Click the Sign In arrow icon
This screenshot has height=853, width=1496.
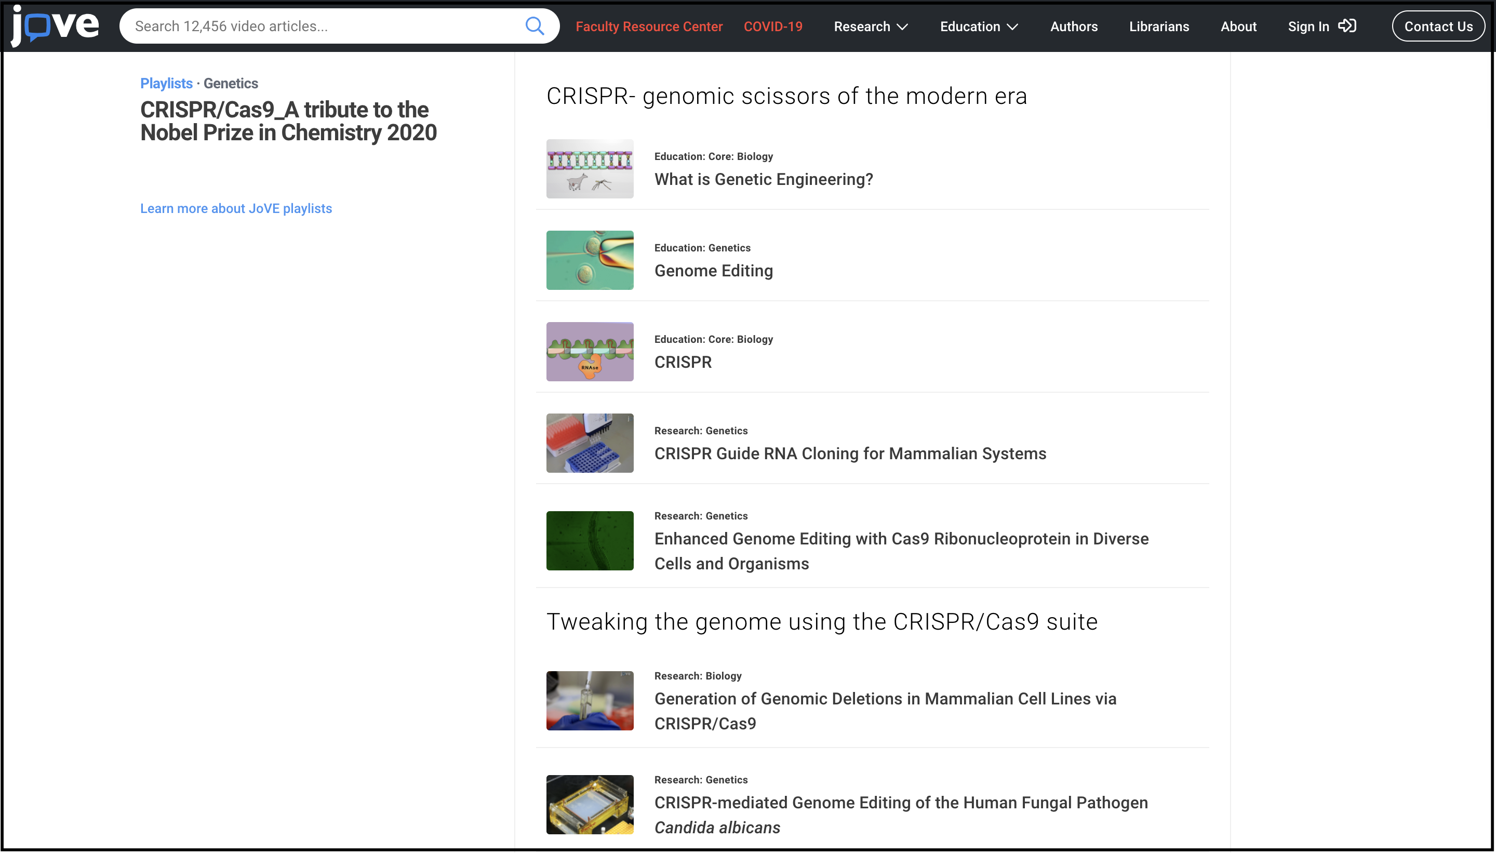pos(1347,26)
